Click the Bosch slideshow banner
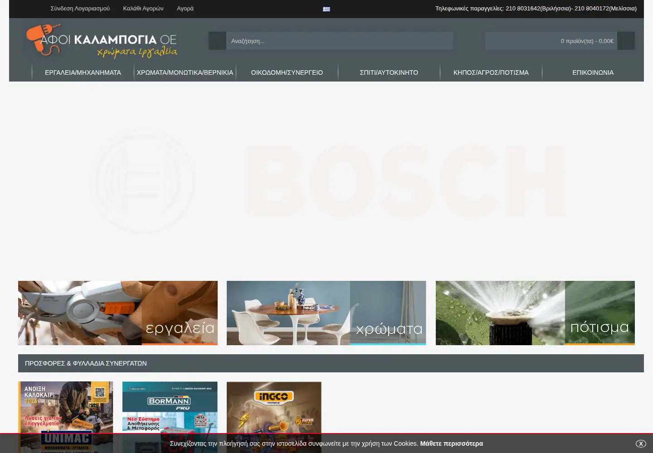The image size is (653, 453). coord(326,181)
